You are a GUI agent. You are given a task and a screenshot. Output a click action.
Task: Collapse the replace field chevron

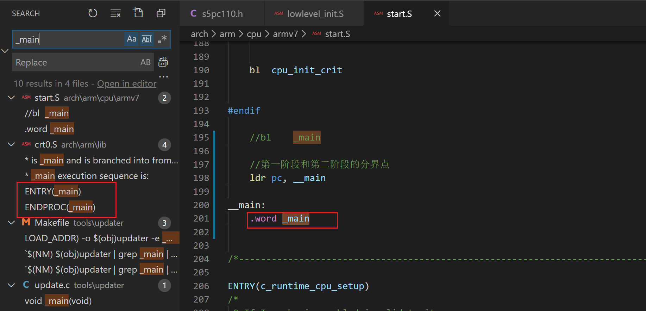[5, 51]
